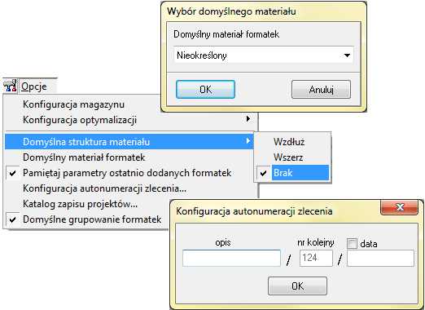Click the nr kolejny field showing 124
425x310 pixels.
[x=316, y=258]
